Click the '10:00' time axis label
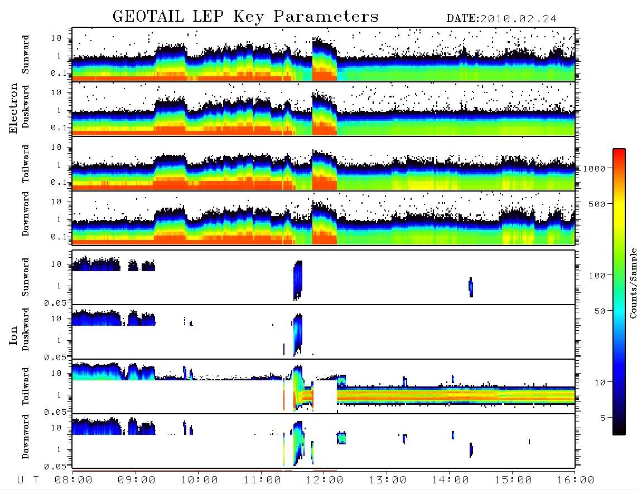The image size is (637, 490). click(x=199, y=480)
